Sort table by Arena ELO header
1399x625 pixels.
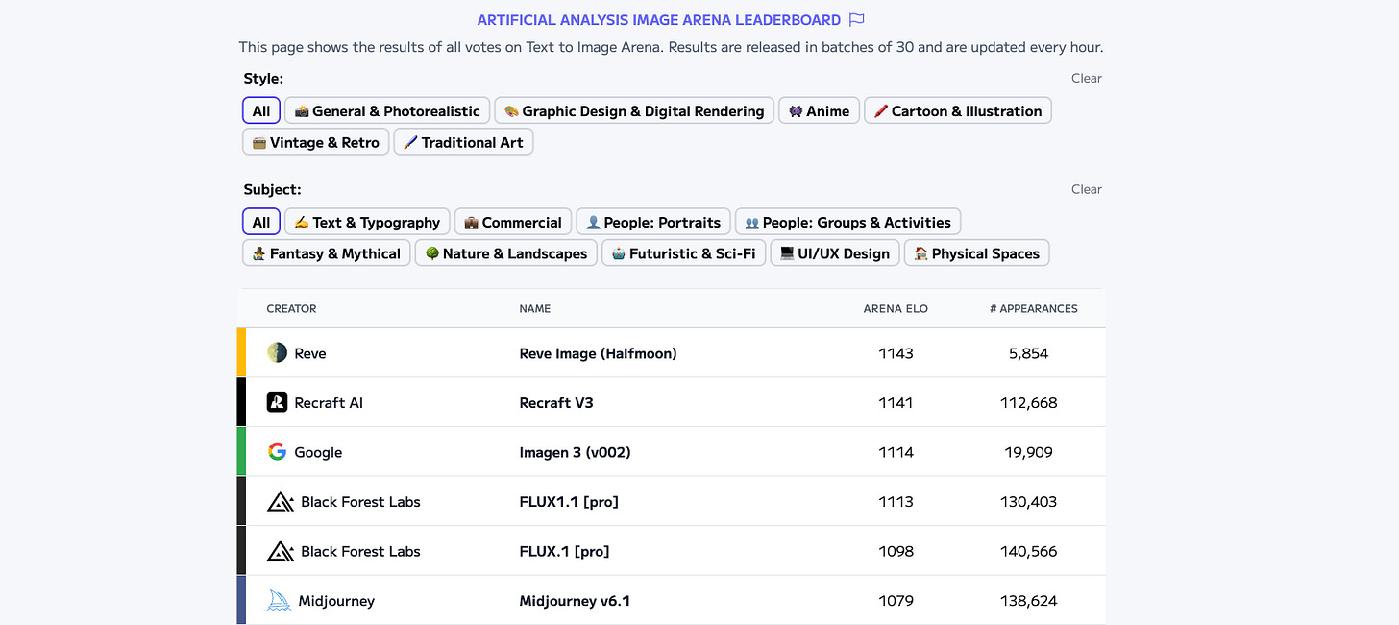pyautogui.click(x=896, y=309)
